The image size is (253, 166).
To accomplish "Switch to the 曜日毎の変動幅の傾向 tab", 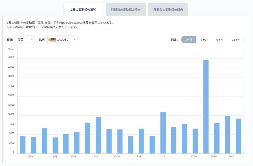I will click(168, 9).
